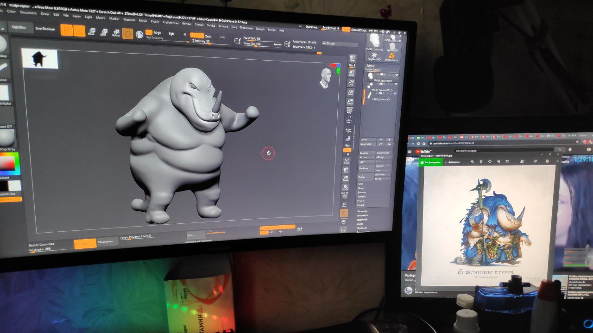
Task: Expand the NanoMesh section
Action: 362,219
